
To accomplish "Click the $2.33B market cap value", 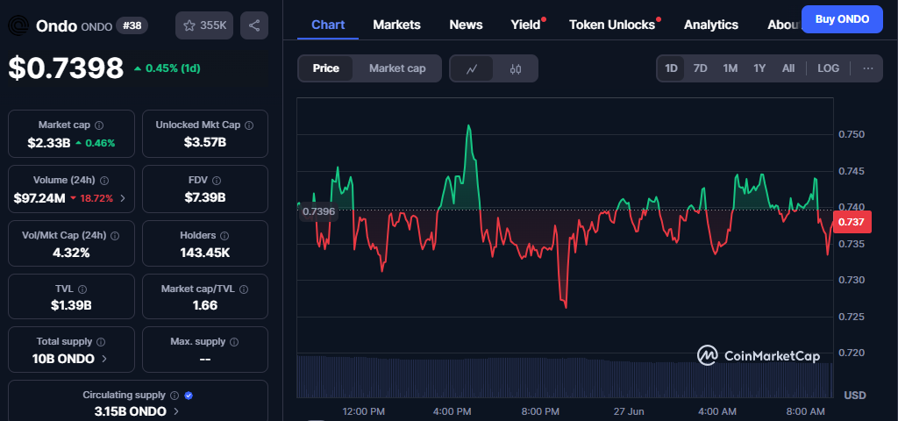I will (x=49, y=143).
